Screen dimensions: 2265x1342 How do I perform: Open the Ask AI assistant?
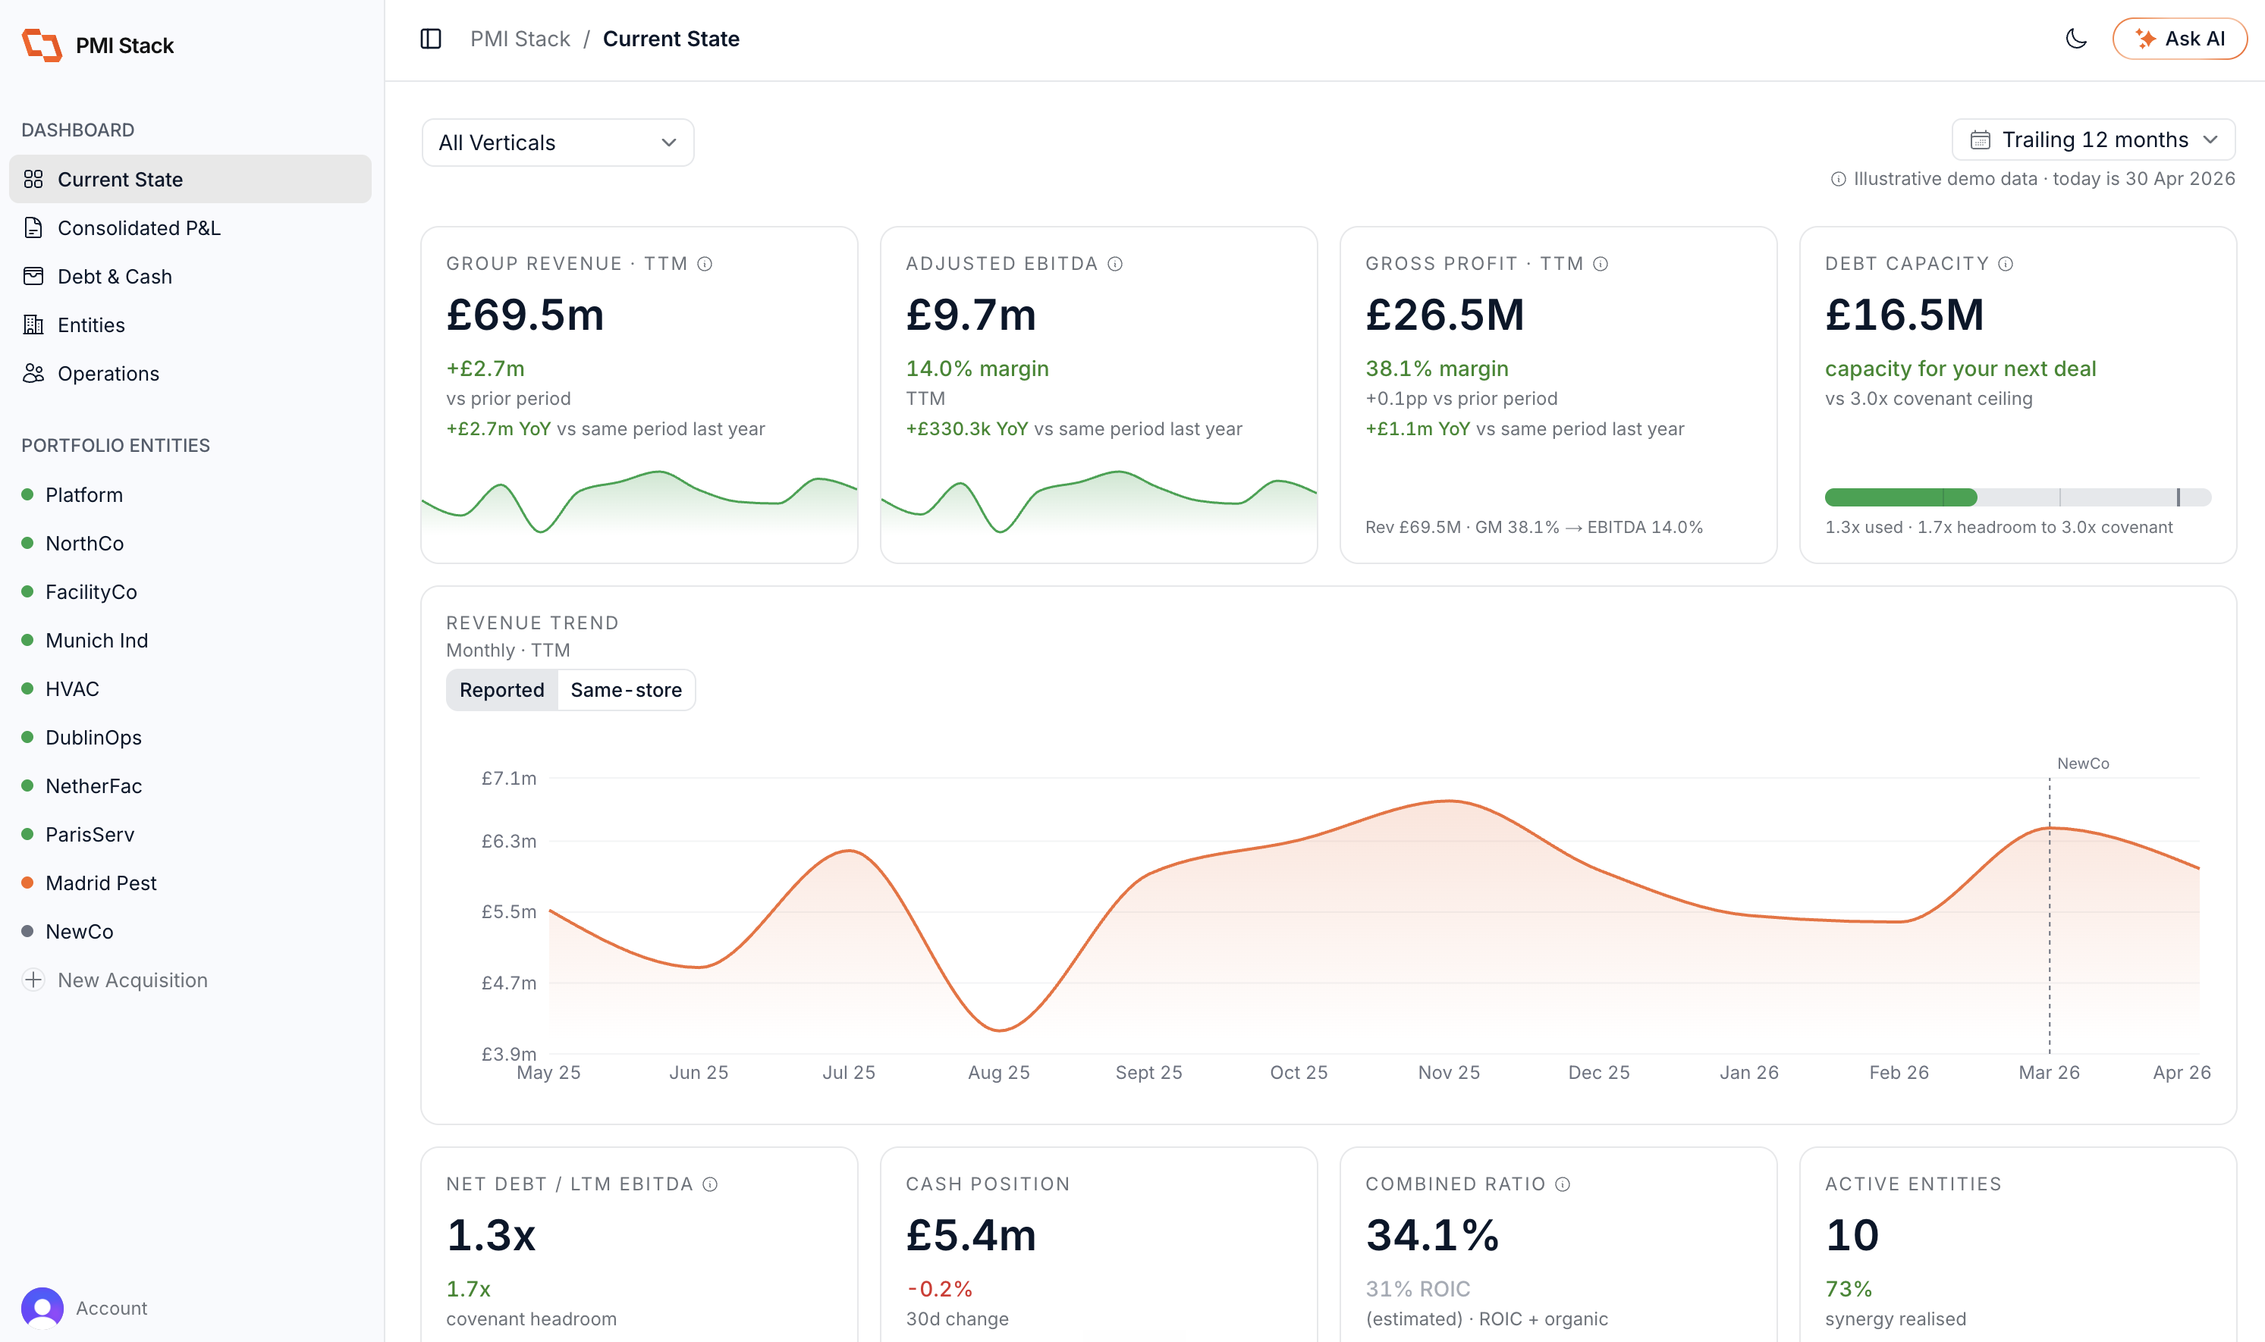coord(2179,39)
